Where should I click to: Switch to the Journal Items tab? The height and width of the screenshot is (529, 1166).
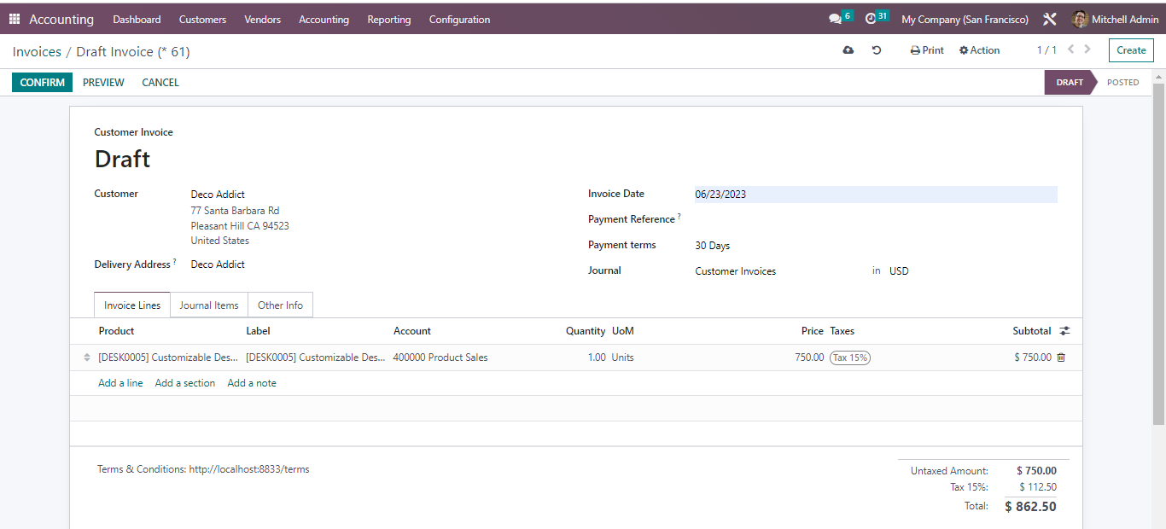tap(209, 305)
